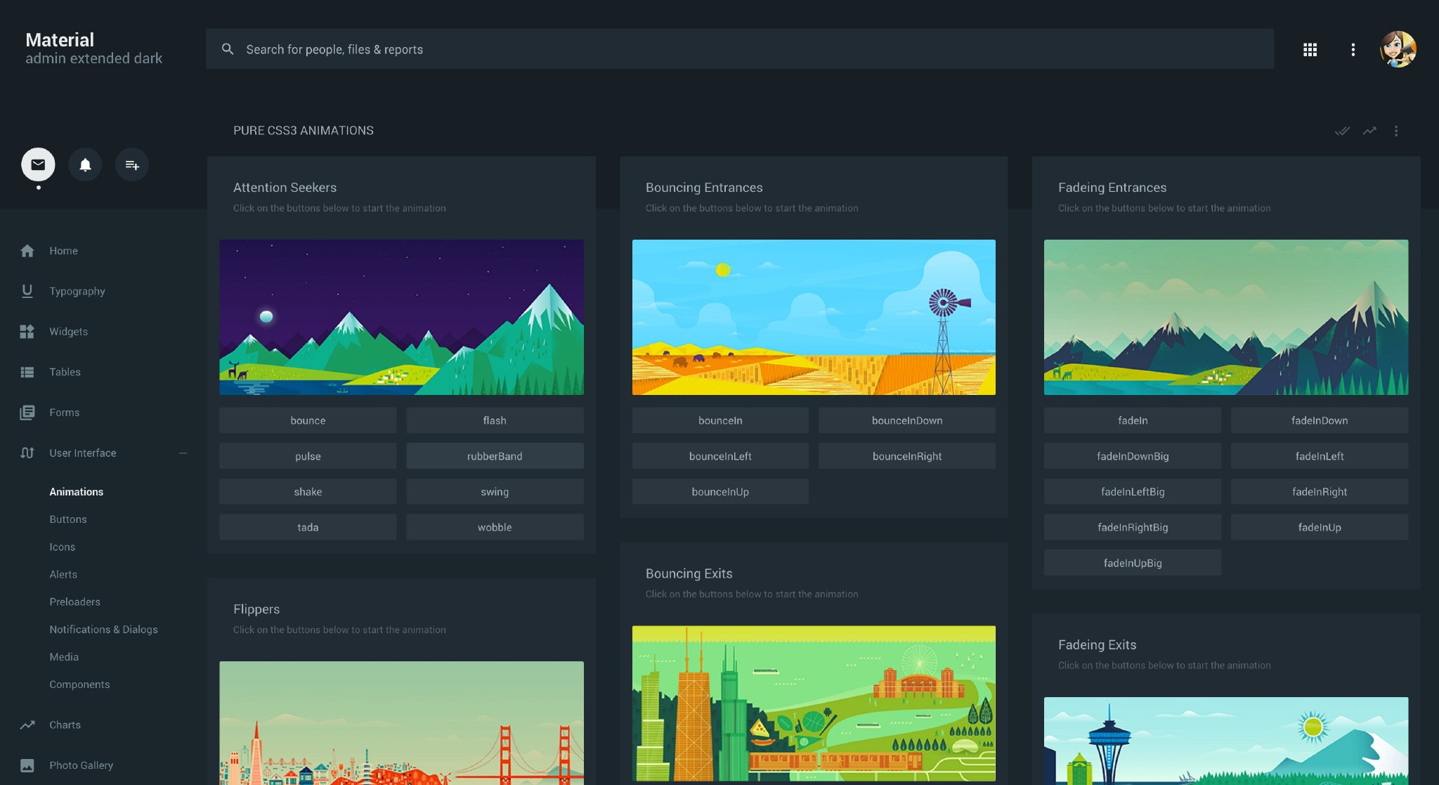Click the fadeInLeft button
1439x785 pixels.
coord(1320,456)
